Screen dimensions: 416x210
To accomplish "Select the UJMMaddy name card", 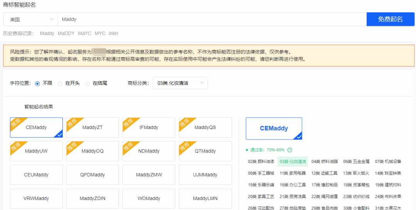I will [205, 175].
